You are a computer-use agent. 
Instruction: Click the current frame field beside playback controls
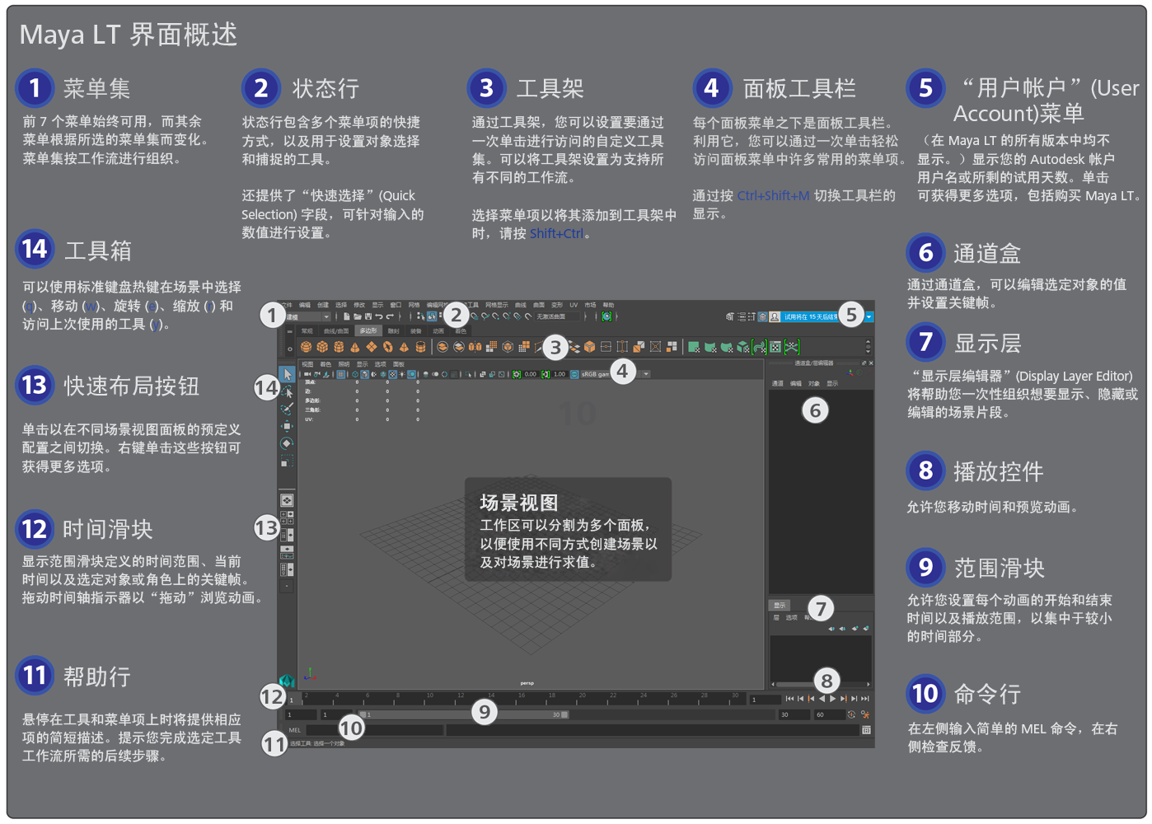click(765, 699)
